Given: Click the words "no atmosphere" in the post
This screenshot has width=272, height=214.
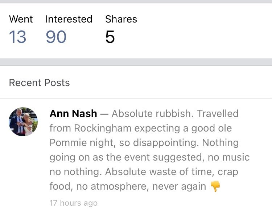Looking at the screenshot, I should click(107, 187).
